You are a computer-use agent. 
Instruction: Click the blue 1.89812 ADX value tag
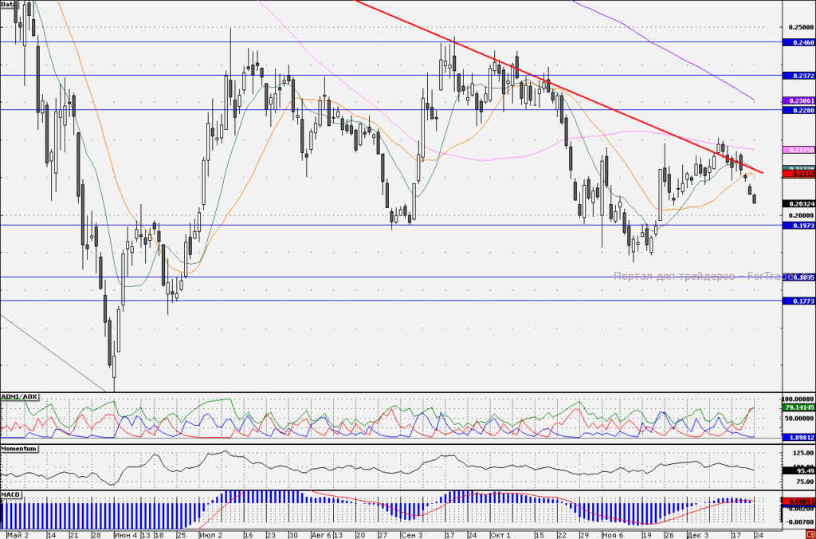[798, 438]
